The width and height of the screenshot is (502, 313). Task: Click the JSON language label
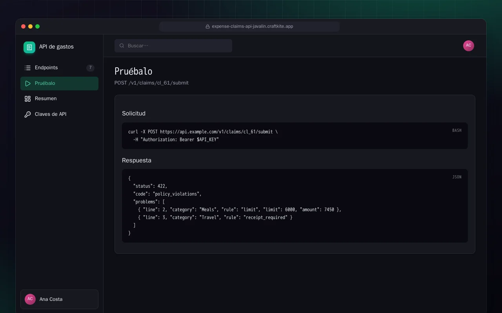click(457, 177)
